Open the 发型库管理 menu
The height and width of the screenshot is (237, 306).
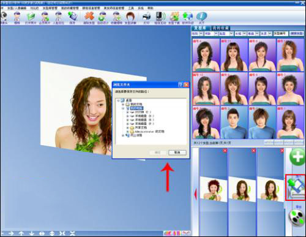coord(50,8)
